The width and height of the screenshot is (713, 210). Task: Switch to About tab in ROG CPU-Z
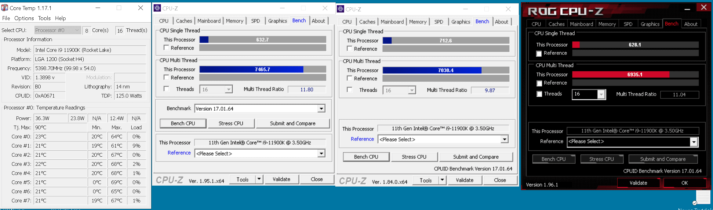point(691,24)
